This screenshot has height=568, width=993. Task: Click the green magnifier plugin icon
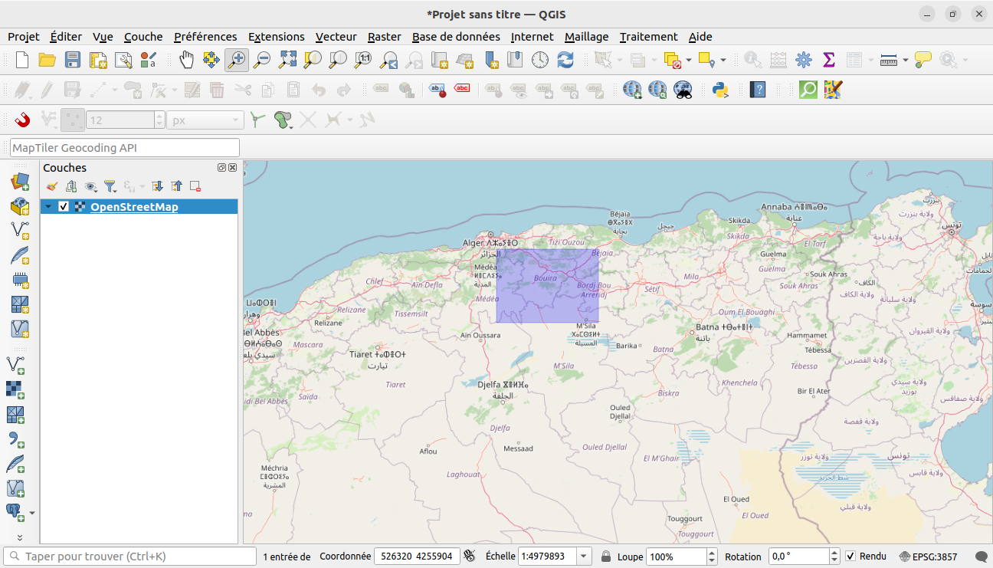click(808, 90)
